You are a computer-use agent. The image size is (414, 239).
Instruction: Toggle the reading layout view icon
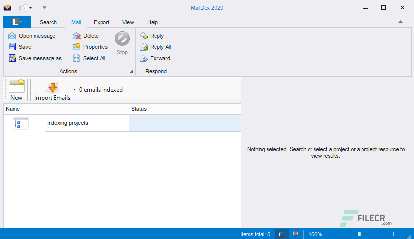[295, 234]
